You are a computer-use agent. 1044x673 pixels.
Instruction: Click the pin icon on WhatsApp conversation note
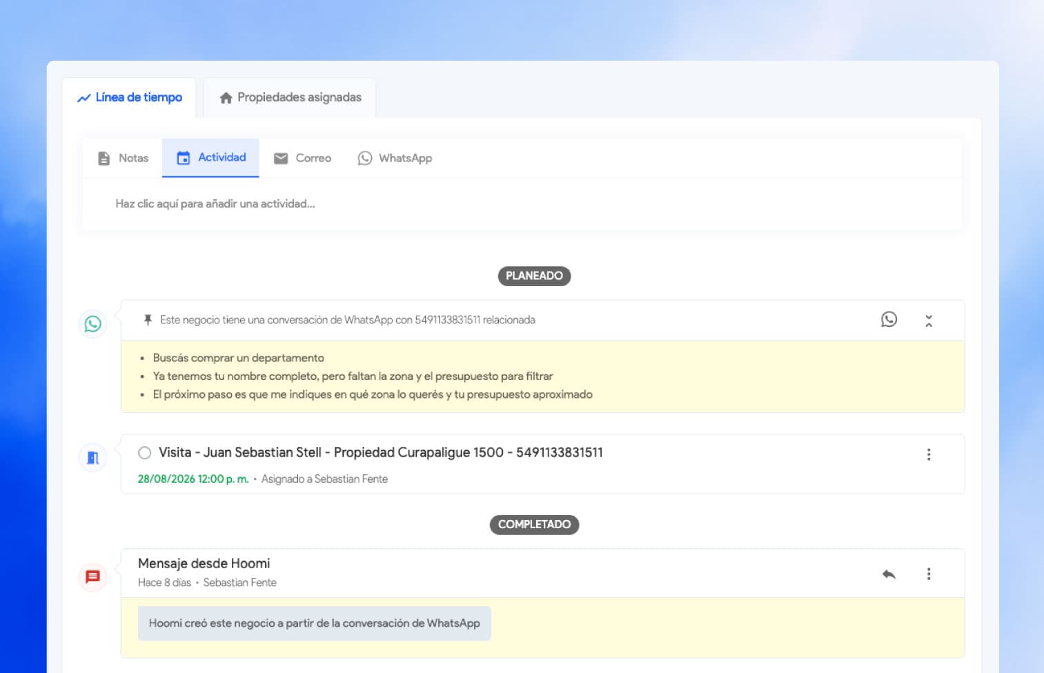tap(147, 320)
